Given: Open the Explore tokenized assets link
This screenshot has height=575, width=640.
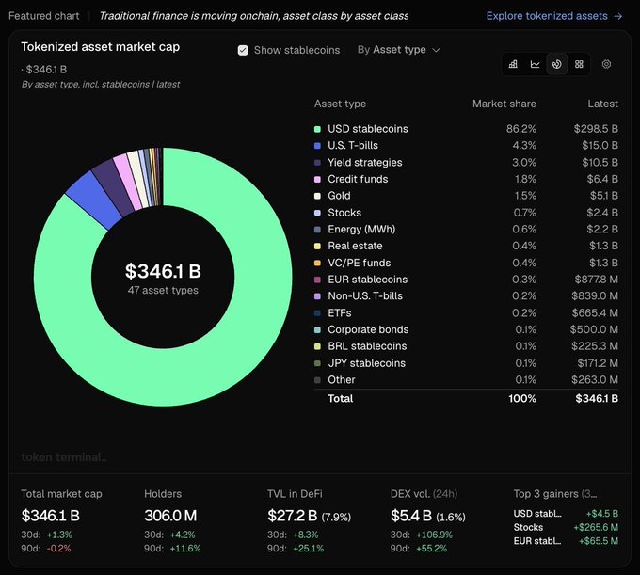Looking at the screenshot, I should tap(554, 16).
